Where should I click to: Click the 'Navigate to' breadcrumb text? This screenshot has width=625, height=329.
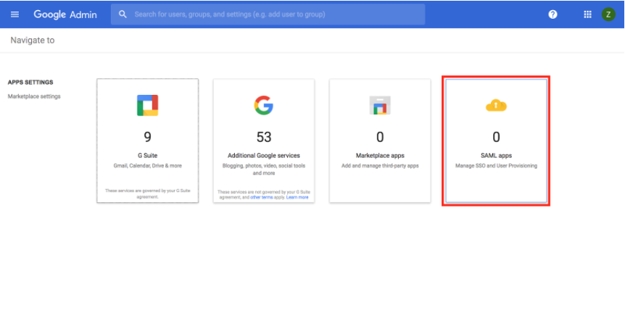pos(33,41)
